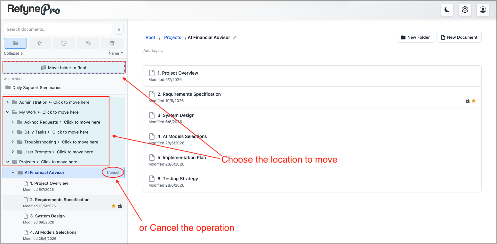Click the Add tags field
Screen dimensions: 497x244
153,50
